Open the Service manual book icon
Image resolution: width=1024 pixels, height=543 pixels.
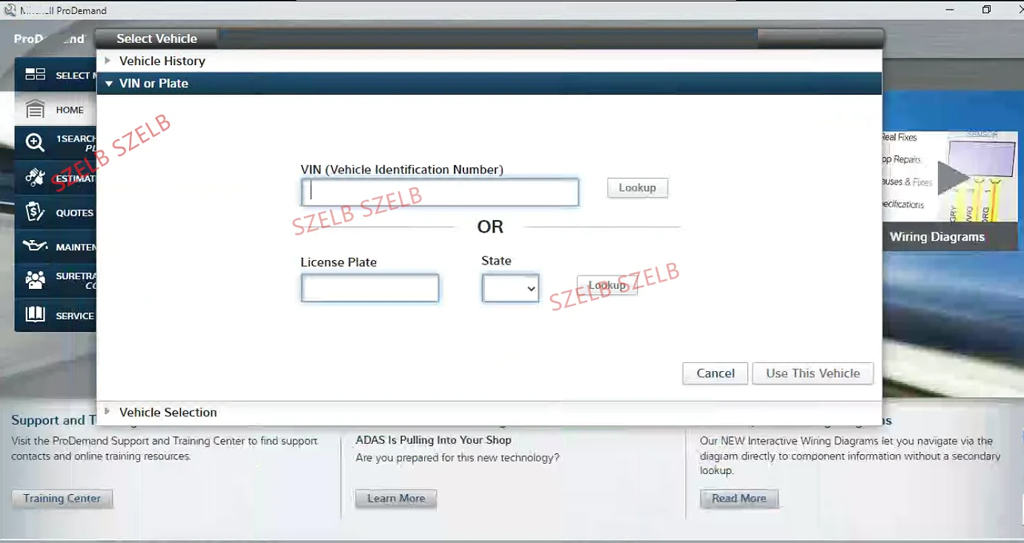click(35, 315)
